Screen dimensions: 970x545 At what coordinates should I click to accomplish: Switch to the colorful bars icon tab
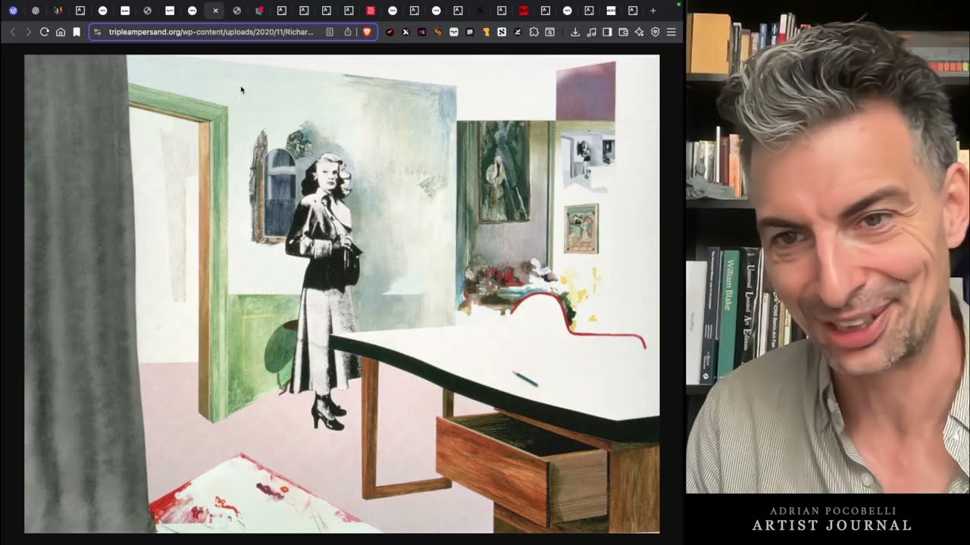[58, 11]
